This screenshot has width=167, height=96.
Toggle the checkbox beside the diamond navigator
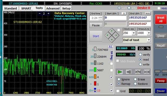(x=118, y=30)
